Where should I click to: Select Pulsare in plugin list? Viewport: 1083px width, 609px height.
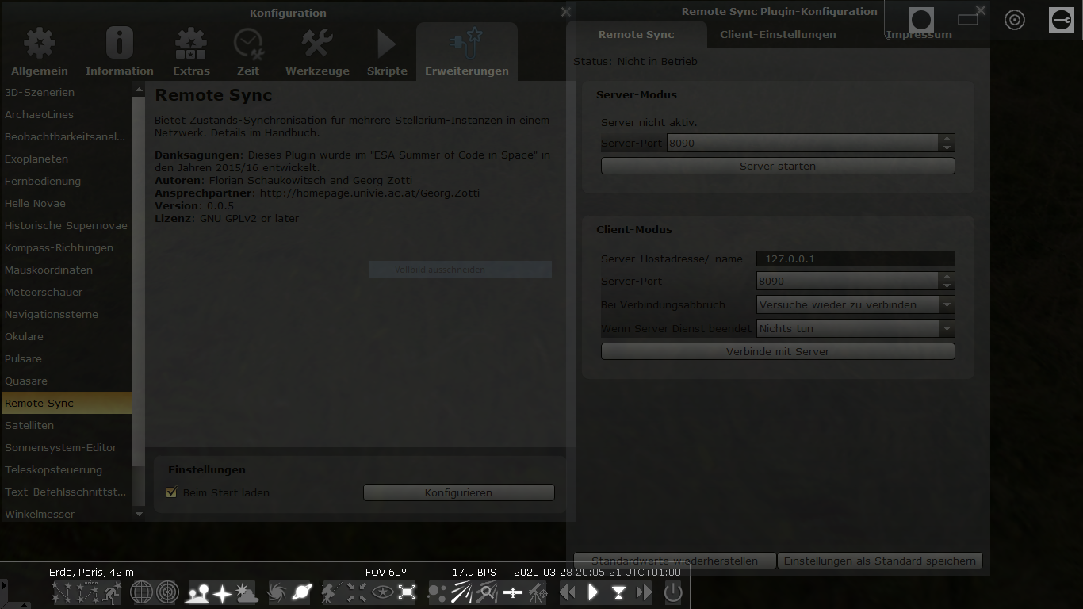pos(67,358)
